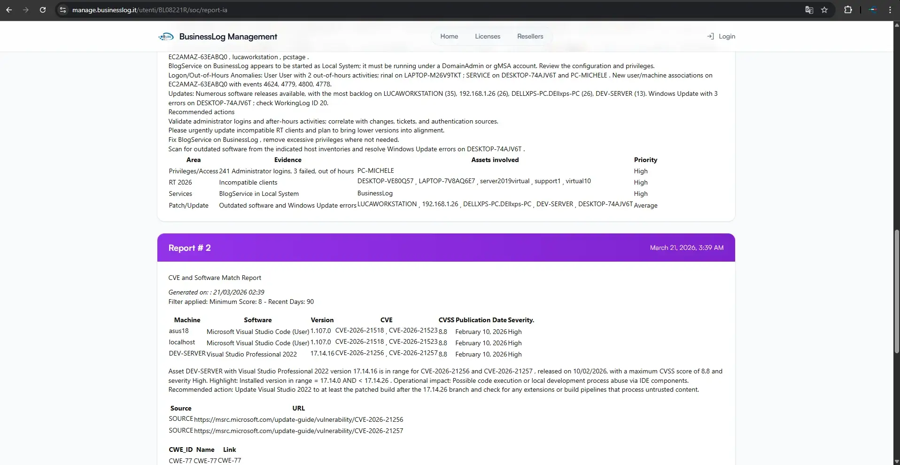
Task: Click Visual Studio Professional 2022 software cell
Action: click(252, 354)
